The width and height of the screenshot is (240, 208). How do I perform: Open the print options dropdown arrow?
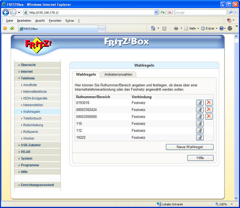(x=181, y=28)
